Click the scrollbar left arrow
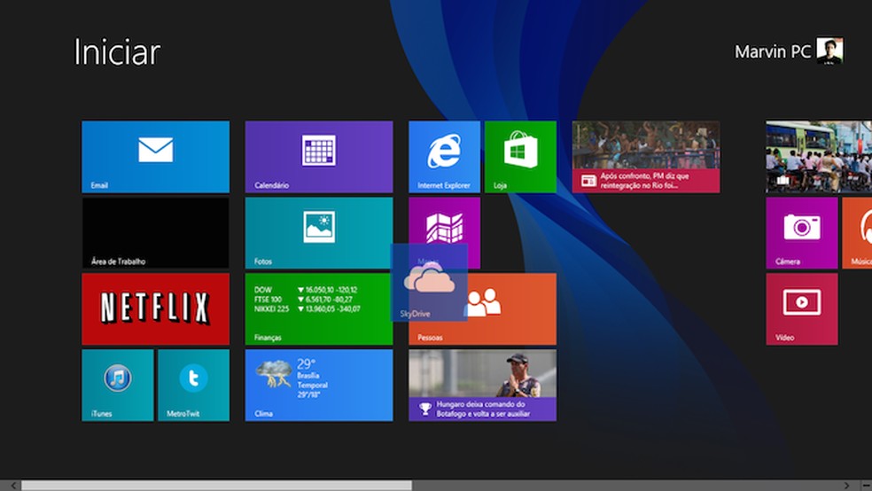 click(x=13, y=486)
